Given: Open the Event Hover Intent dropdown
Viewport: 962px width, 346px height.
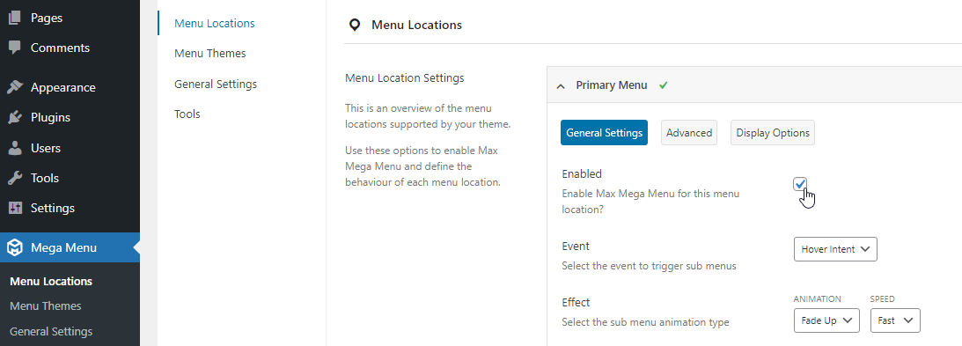Looking at the screenshot, I should pos(835,249).
